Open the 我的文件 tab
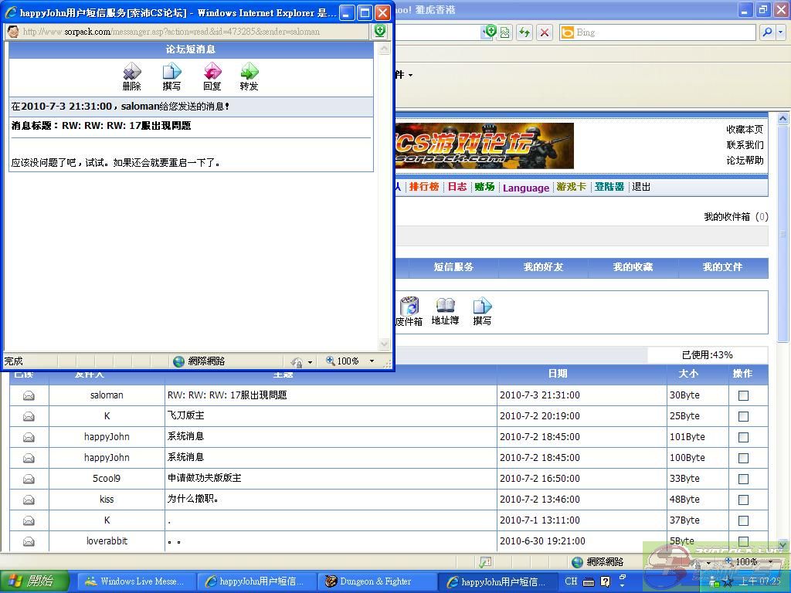Screen dimensions: 791x593 click(722, 267)
